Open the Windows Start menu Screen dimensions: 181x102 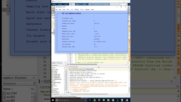point(53,100)
